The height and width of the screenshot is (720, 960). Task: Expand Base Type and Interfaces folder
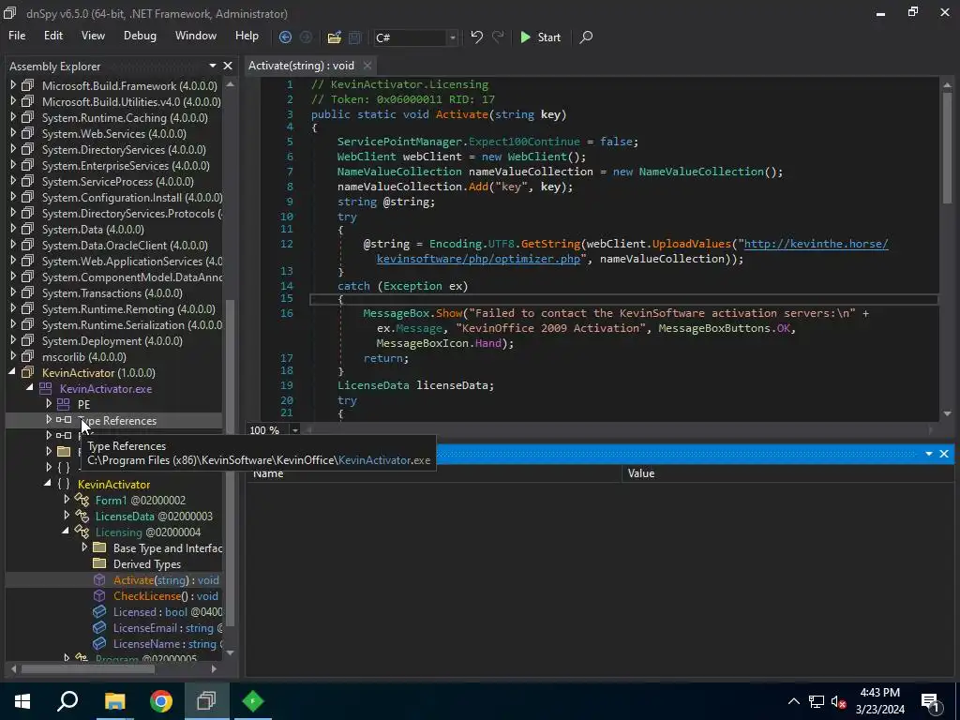pyautogui.click(x=84, y=547)
